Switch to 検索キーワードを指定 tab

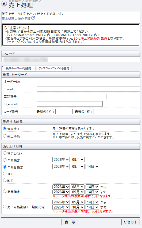pyautogui.click(x=19, y=69)
